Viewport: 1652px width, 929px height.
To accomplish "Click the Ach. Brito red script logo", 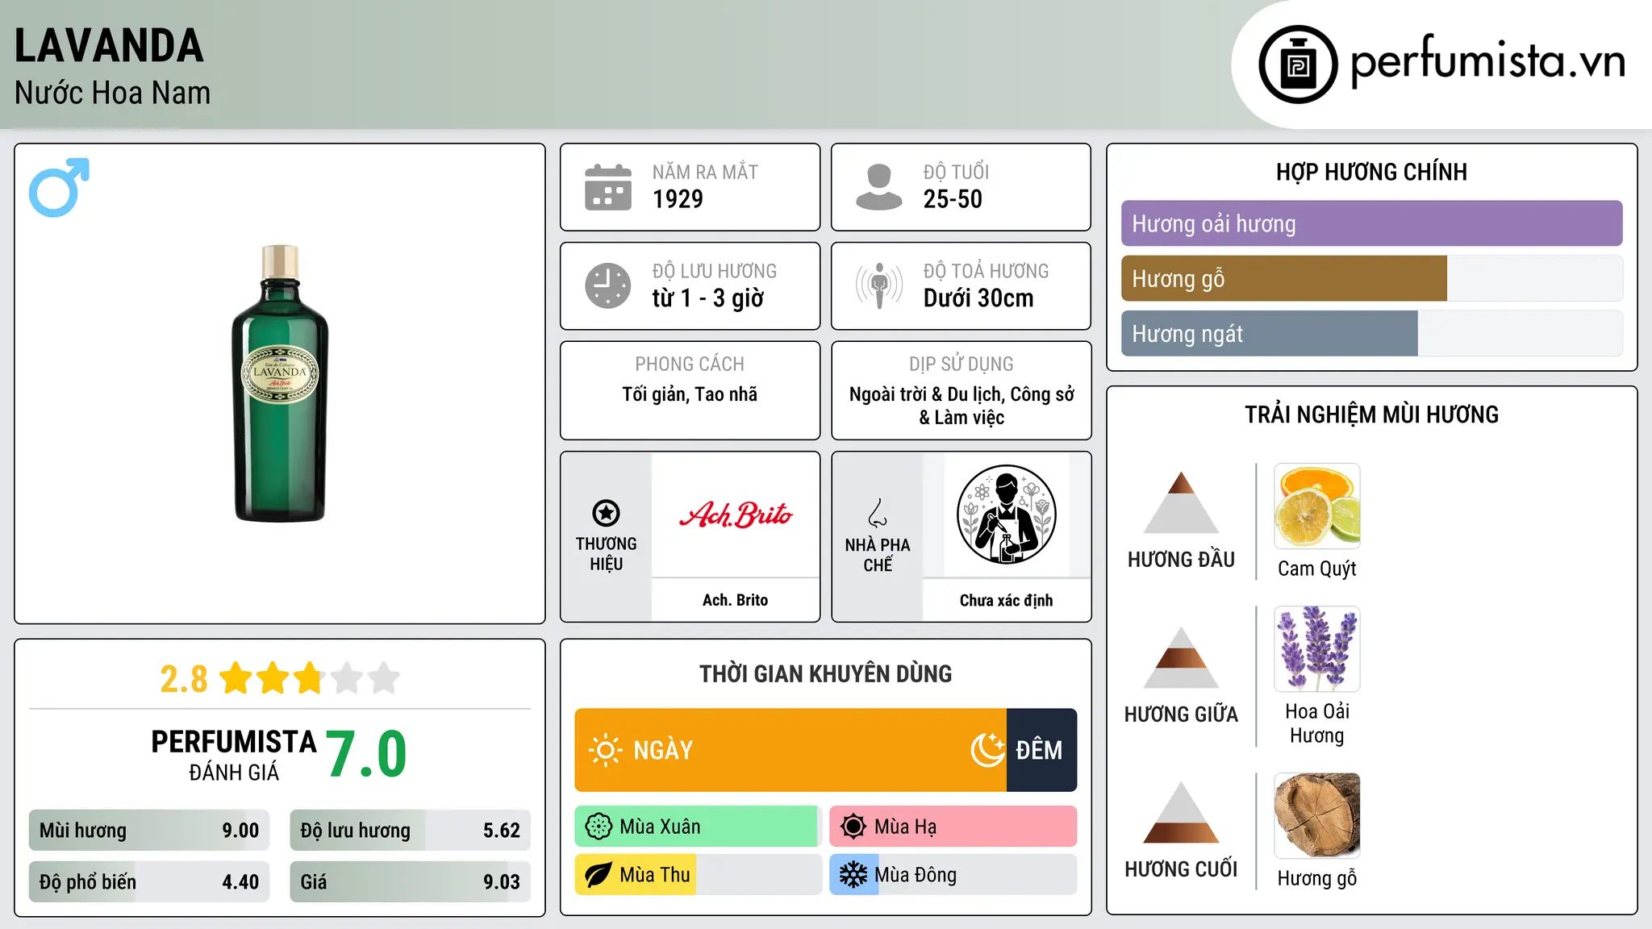I will tap(736, 514).
